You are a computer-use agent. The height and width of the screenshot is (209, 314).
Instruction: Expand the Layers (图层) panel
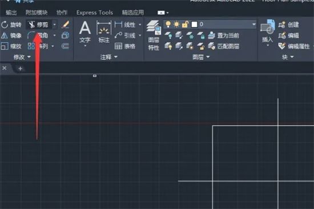point(201,57)
